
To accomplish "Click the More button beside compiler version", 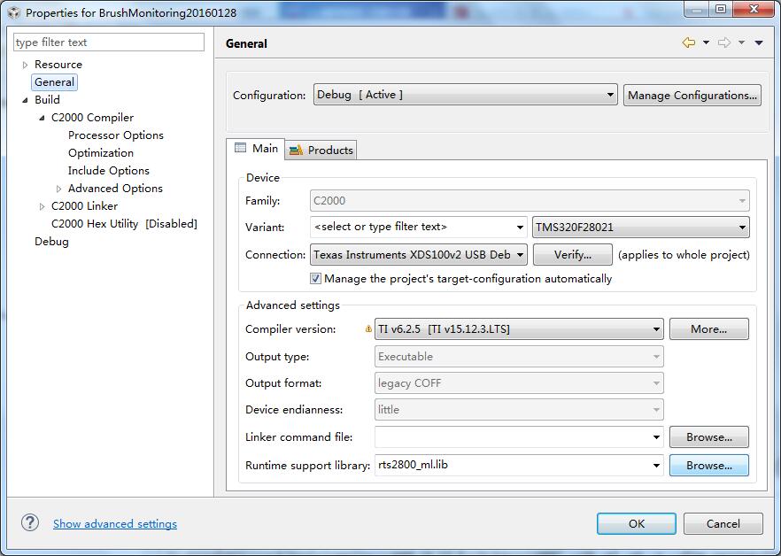I will (708, 328).
